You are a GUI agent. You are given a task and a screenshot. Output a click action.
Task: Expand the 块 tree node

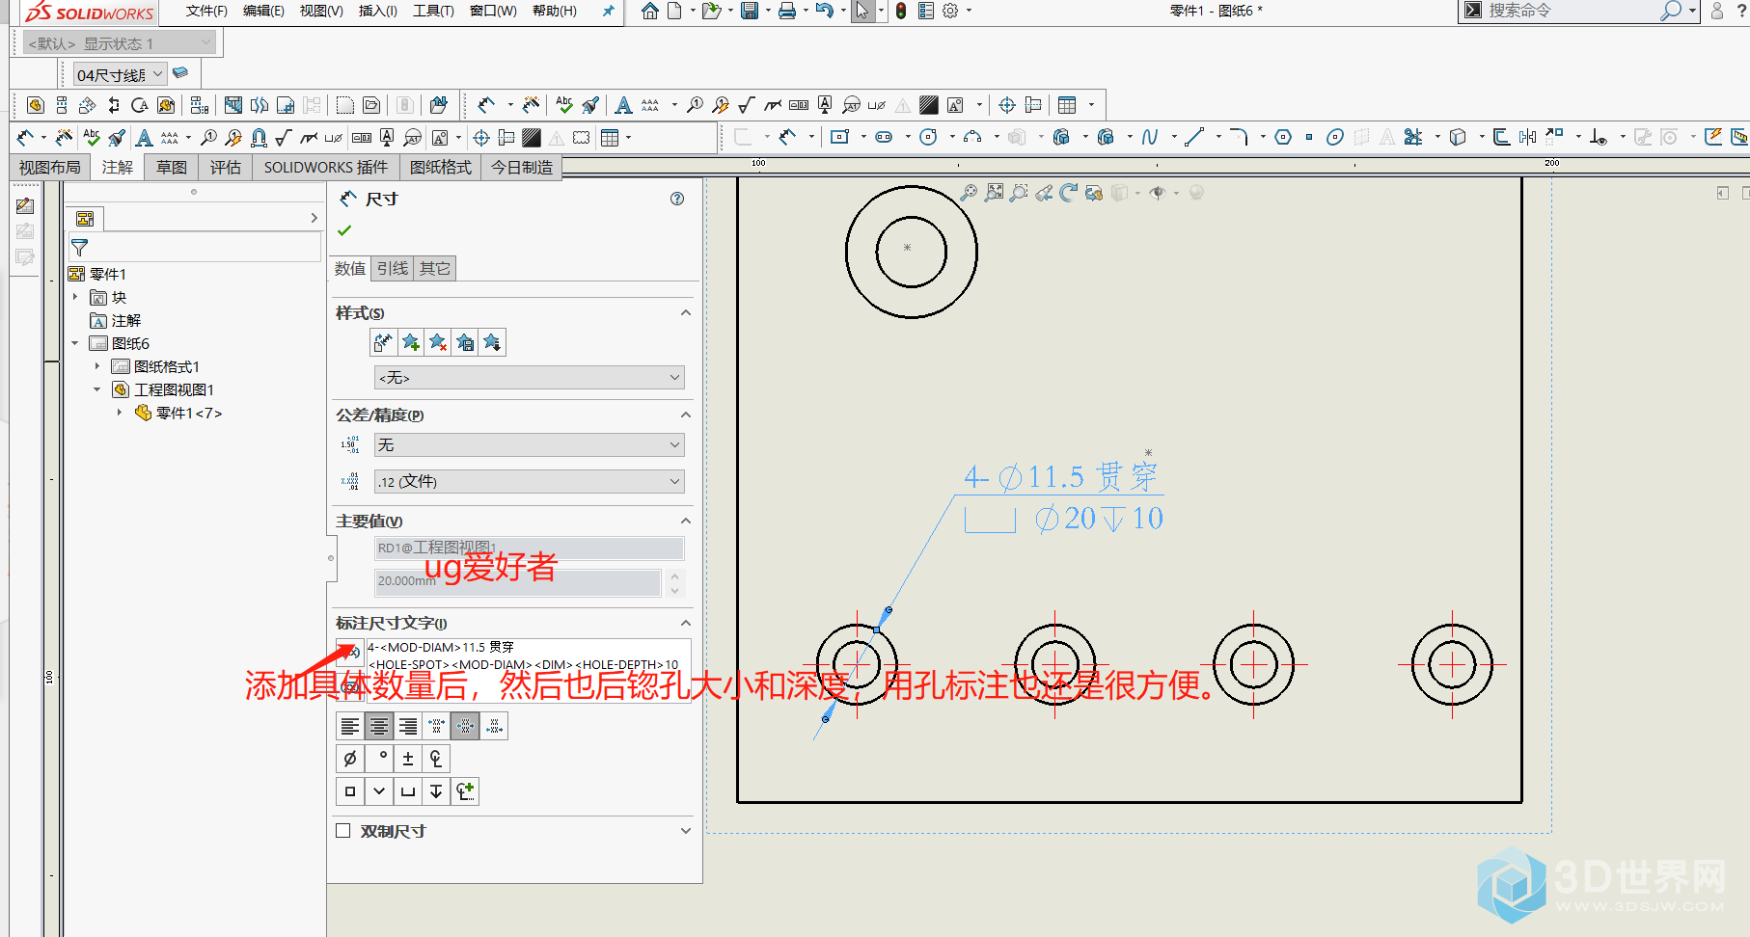(75, 297)
